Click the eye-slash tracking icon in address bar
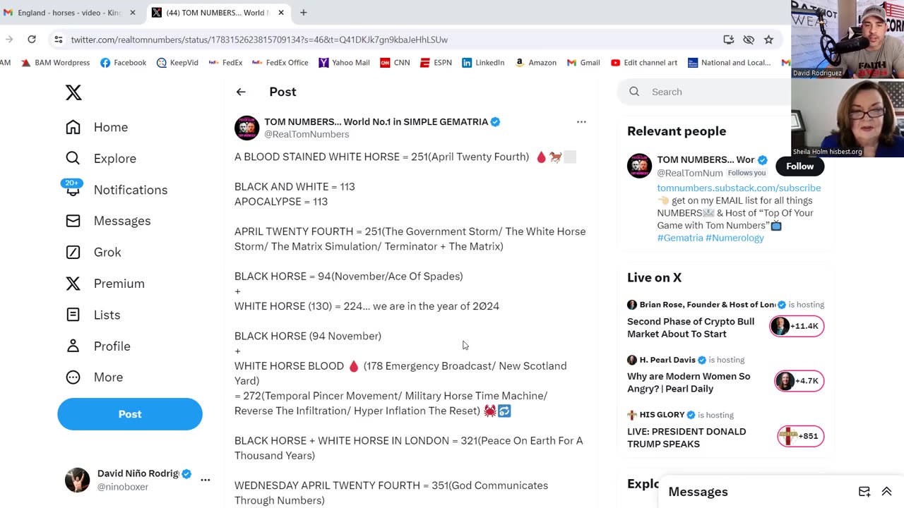904x508 pixels. (x=749, y=40)
